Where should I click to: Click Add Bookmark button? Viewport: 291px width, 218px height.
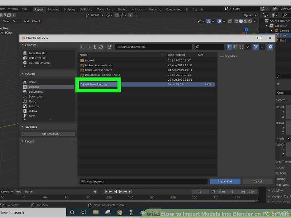(x=48, y=134)
